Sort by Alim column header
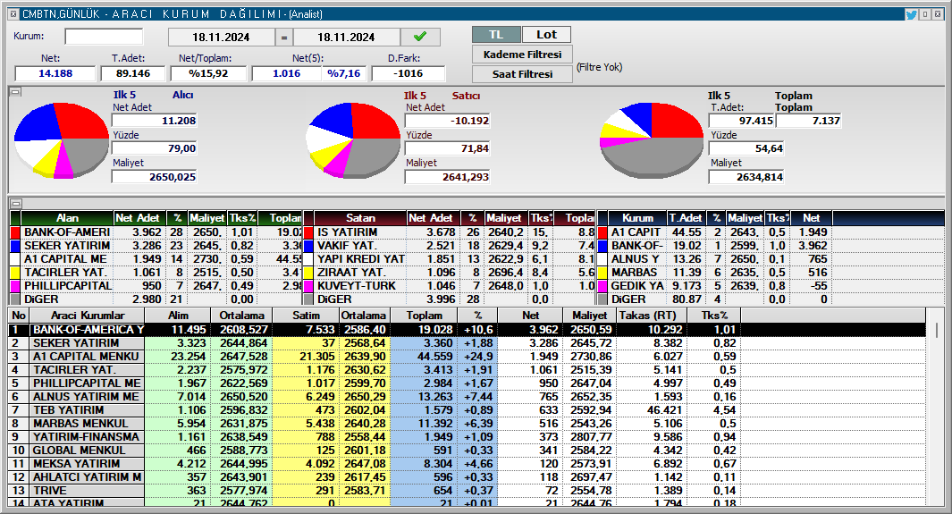 [178, 316]
